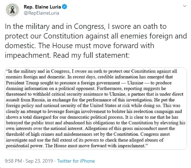
Task: Click the Rep. Elaine Luria display name
Action: click(42, 7)
